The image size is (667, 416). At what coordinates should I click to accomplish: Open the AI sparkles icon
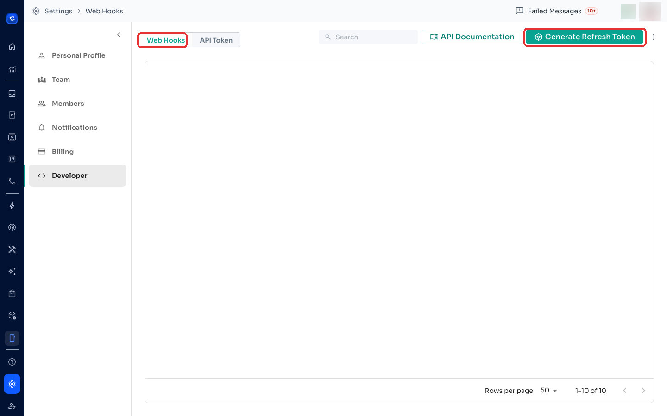(x=12, y=271)
